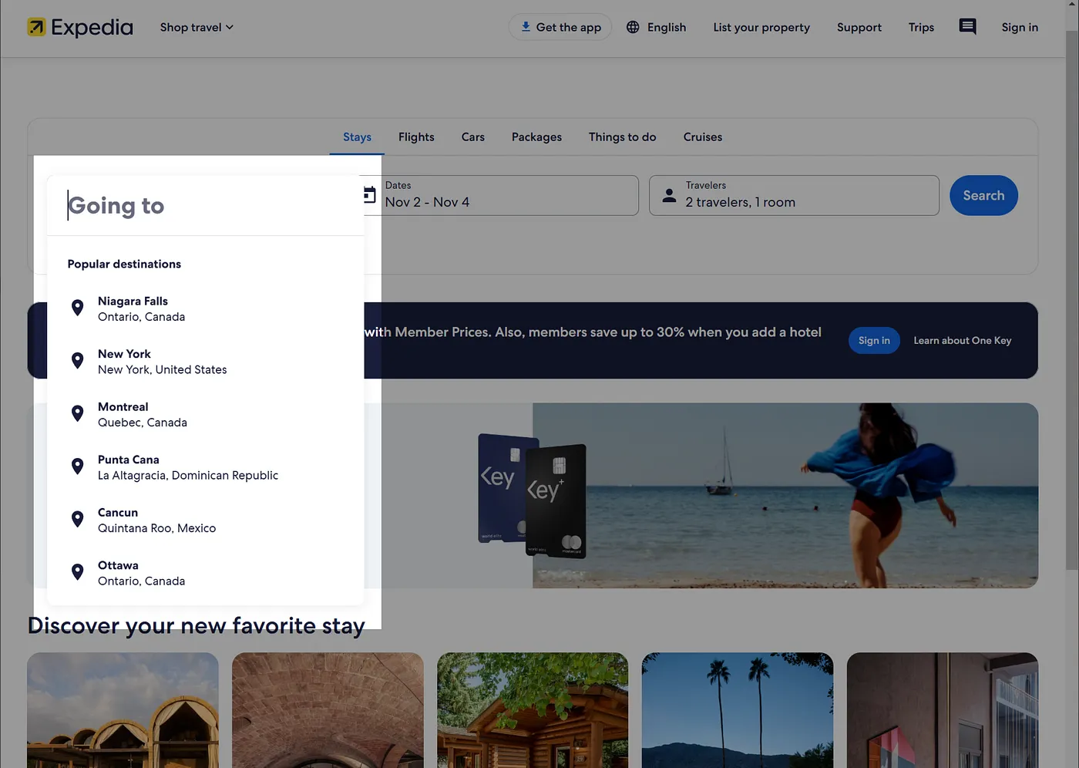Switch to the Cruises tab
This screenshot has width=1079, height=768.
point(702,137)
